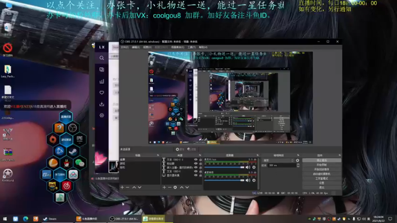This screenshot has width=397, height=223.
Task: Open the source properties gear under sources list
Action: click(175, 187)
